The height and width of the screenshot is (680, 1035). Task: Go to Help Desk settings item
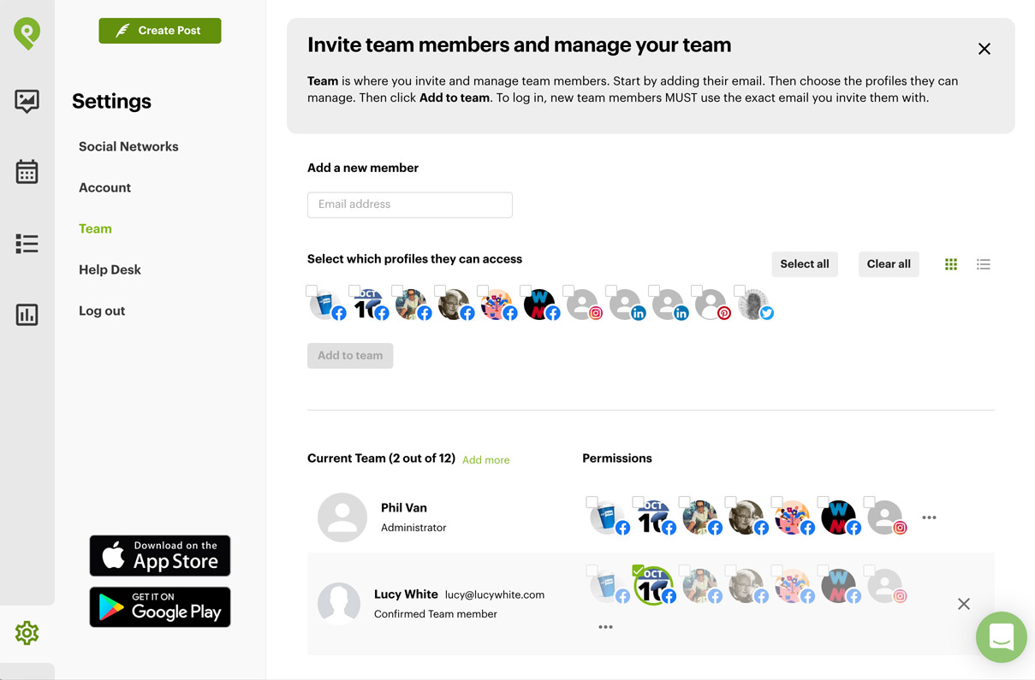pyautogui.click(x=110, y=269)
